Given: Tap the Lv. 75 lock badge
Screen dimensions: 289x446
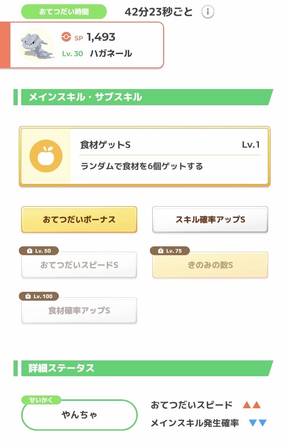Looking at the screenshot, I should [170, 251].
